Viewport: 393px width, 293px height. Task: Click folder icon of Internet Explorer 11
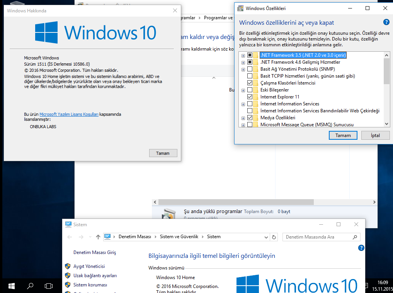256,97
